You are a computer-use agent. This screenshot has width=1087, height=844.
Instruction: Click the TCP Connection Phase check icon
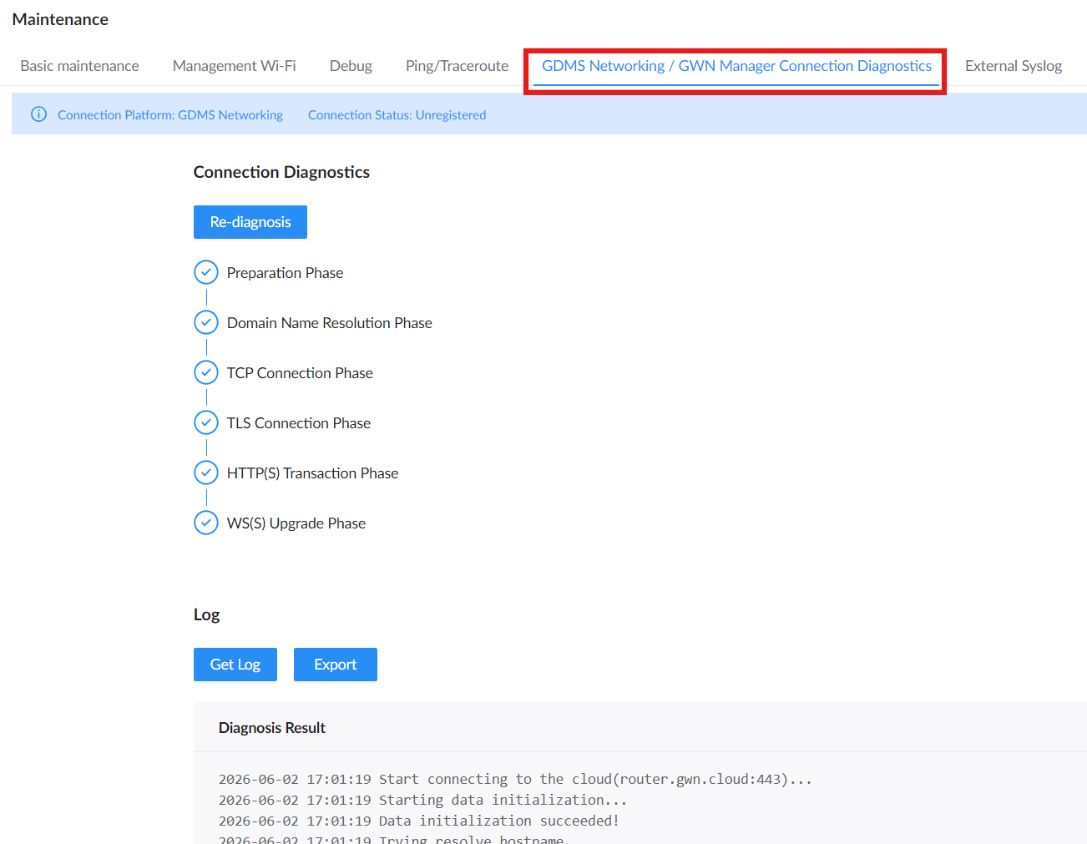(x=206, y=372)
